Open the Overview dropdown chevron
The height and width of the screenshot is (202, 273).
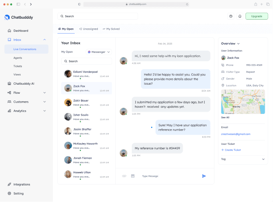pyautogui.click(x=238, y=44)
